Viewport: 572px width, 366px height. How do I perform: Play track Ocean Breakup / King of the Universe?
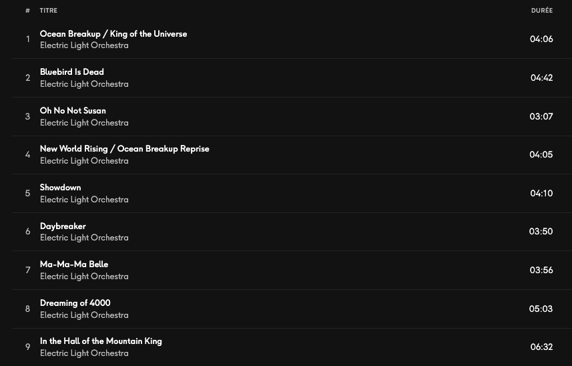pyautogui.click(x=113, y=34)
